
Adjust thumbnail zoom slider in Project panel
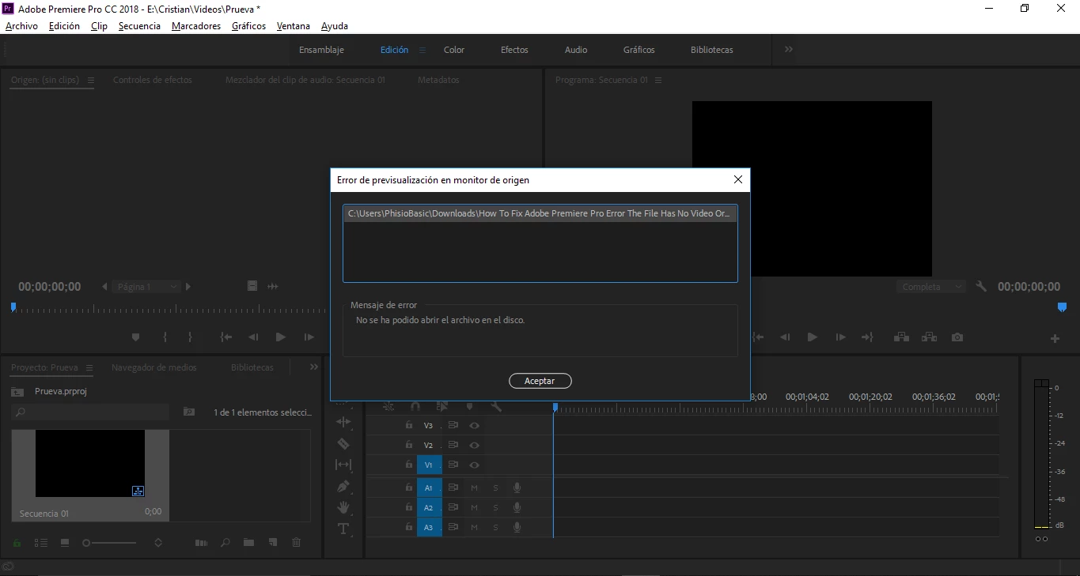tap(110, 543)
